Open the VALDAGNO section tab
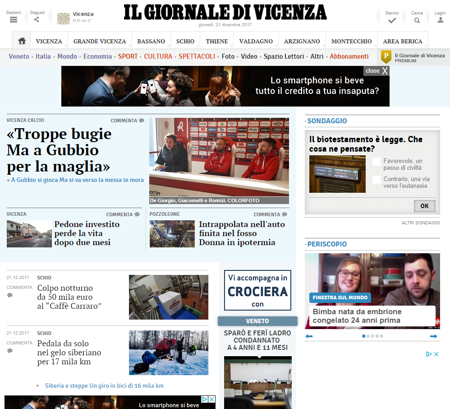This screenshot has width=450, height=409. [x=256, y=41]
